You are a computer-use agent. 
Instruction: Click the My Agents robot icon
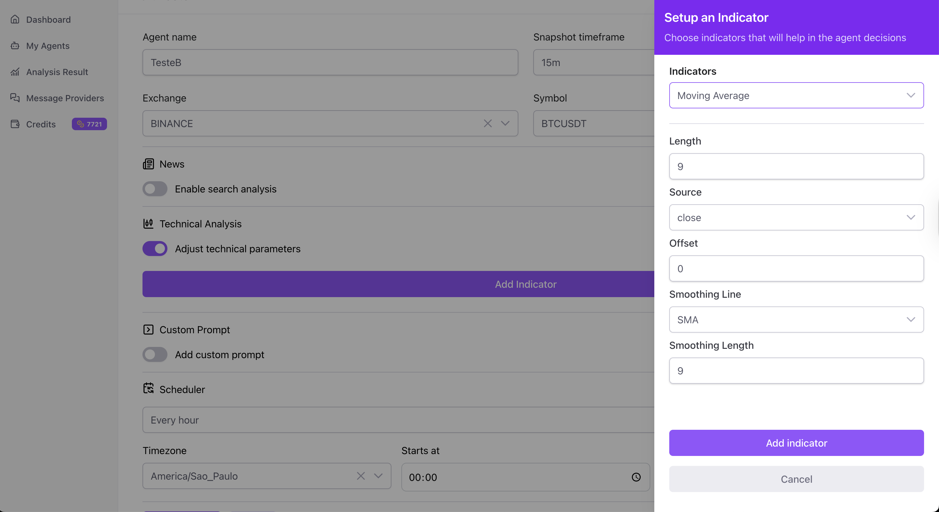(15, 45)
